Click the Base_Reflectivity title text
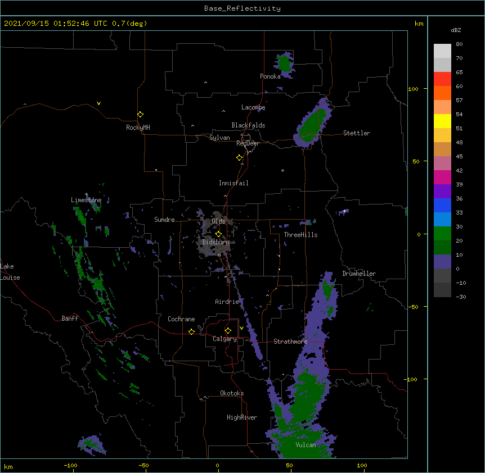Viewport: 485px width, 473px height. click(242, 8)
